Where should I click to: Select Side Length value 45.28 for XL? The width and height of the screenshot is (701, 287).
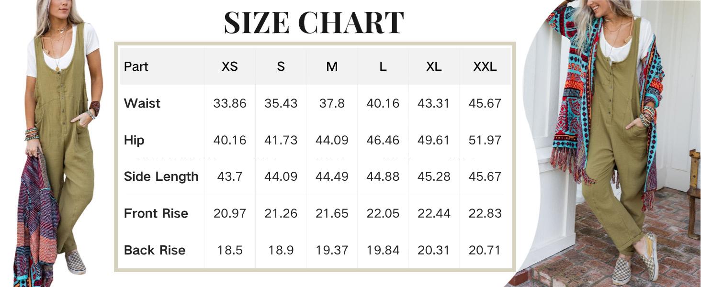click(x=434, y=177)
